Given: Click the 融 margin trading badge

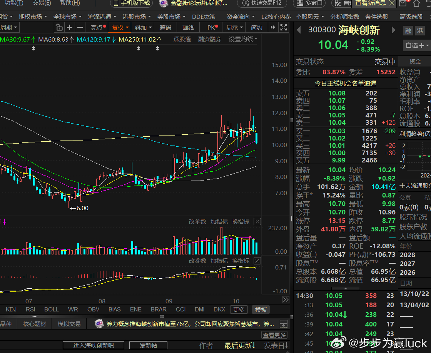Looking at the screenshot, I should click(408, 30).
